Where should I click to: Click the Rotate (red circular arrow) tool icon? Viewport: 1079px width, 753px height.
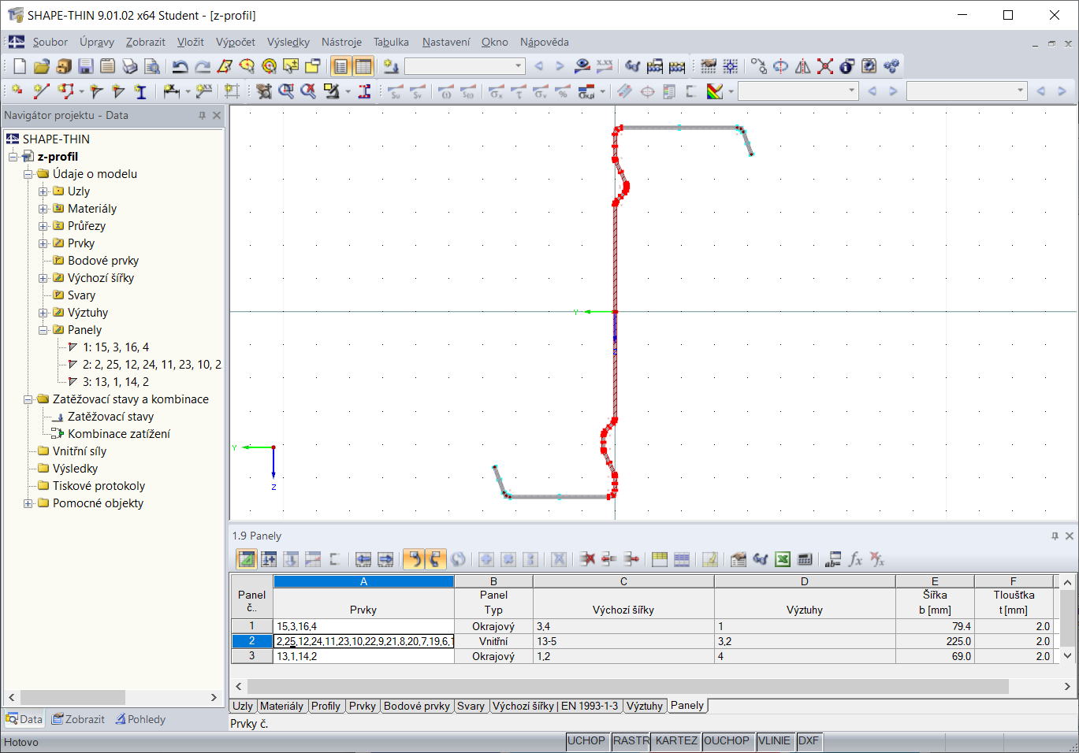point(780,66)
